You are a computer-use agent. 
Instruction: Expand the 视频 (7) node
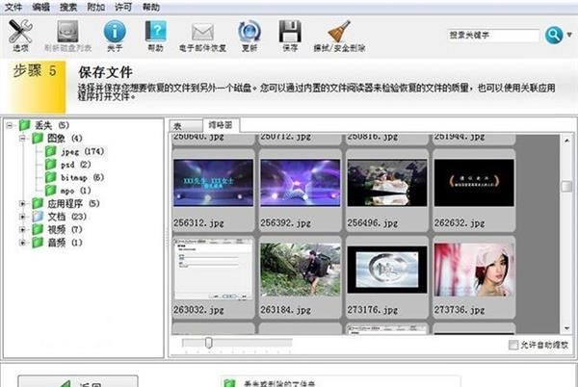(x=22, y=229)
